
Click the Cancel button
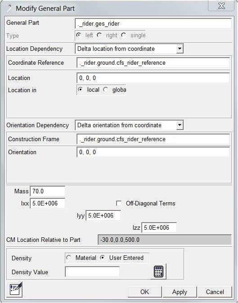tap(215, 292)
